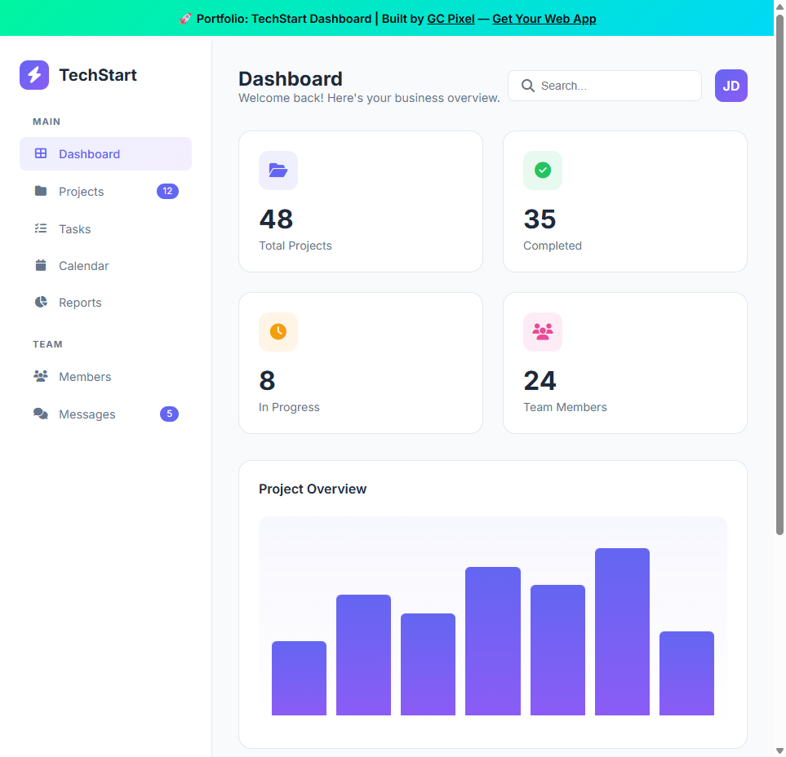The width and height of the screenshot is (786, 757).
Task: Open the GC Pixel link
Action: pos(451,18)
